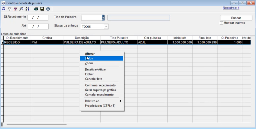256x129 pixels.
Task: Click the red clear filter icon
Action: [x=15, y=9]
